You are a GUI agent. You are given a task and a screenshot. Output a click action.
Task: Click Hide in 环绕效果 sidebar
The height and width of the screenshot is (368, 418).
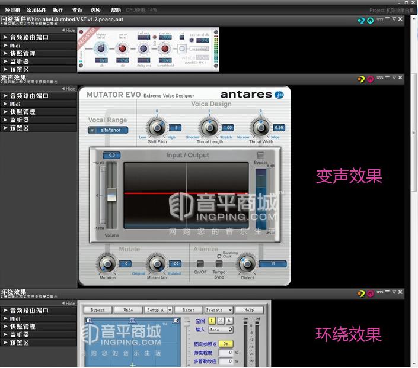[69, 304]
